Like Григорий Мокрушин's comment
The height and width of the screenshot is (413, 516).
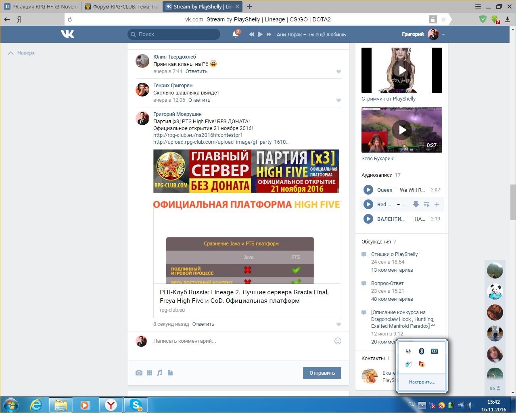tap(338, 324)
